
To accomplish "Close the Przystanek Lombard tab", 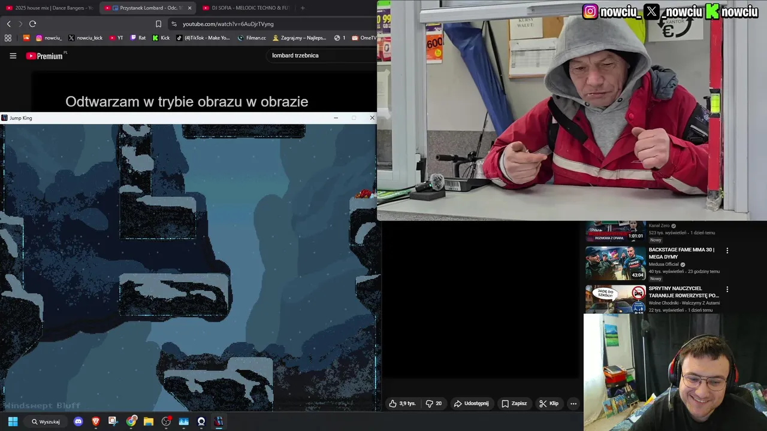I will 190,8.
